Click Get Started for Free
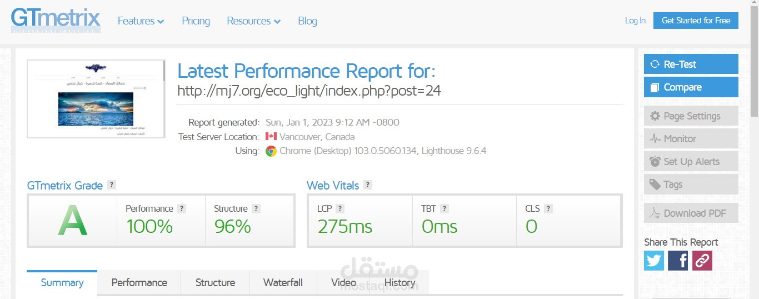759x299 pixels. coord(696,21)
